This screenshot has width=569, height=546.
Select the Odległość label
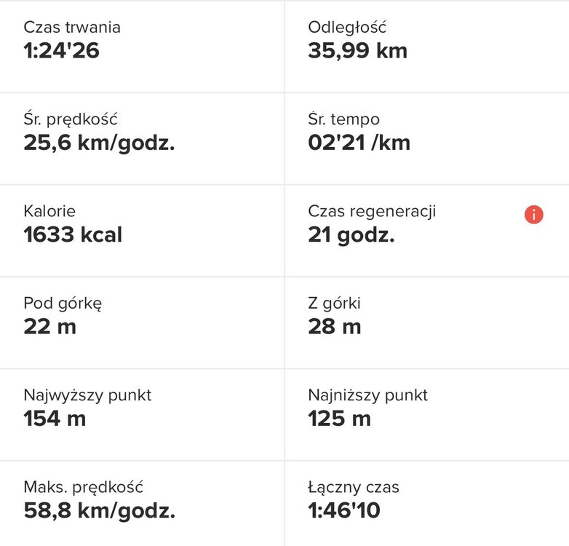[x=347, y=28]
